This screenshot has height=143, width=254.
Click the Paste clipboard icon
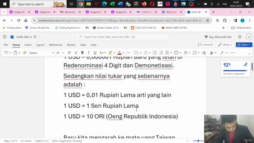point(15,53)
